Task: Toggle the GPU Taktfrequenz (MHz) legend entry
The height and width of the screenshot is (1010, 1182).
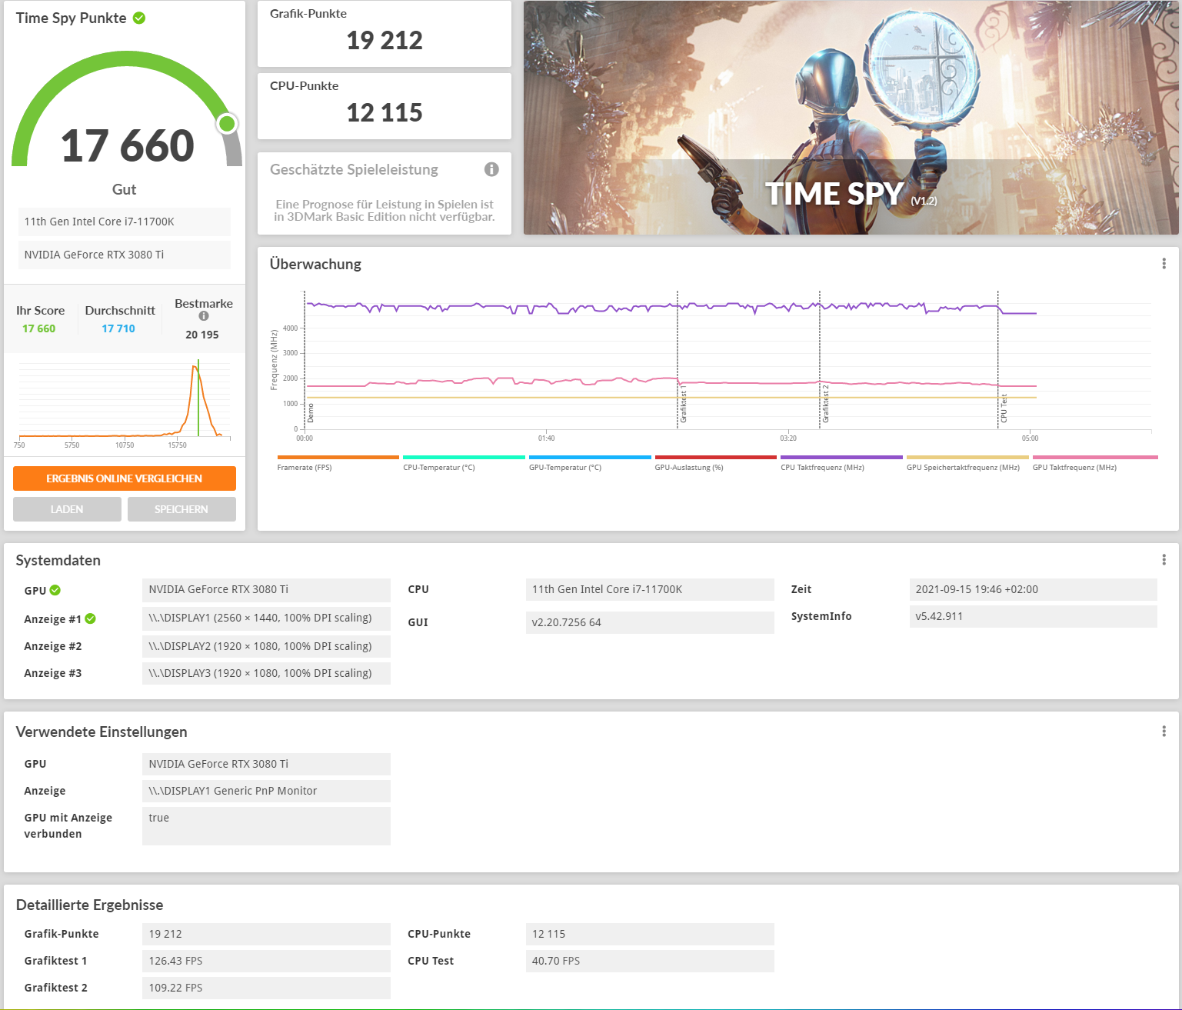Action: tap(1095, 463)
